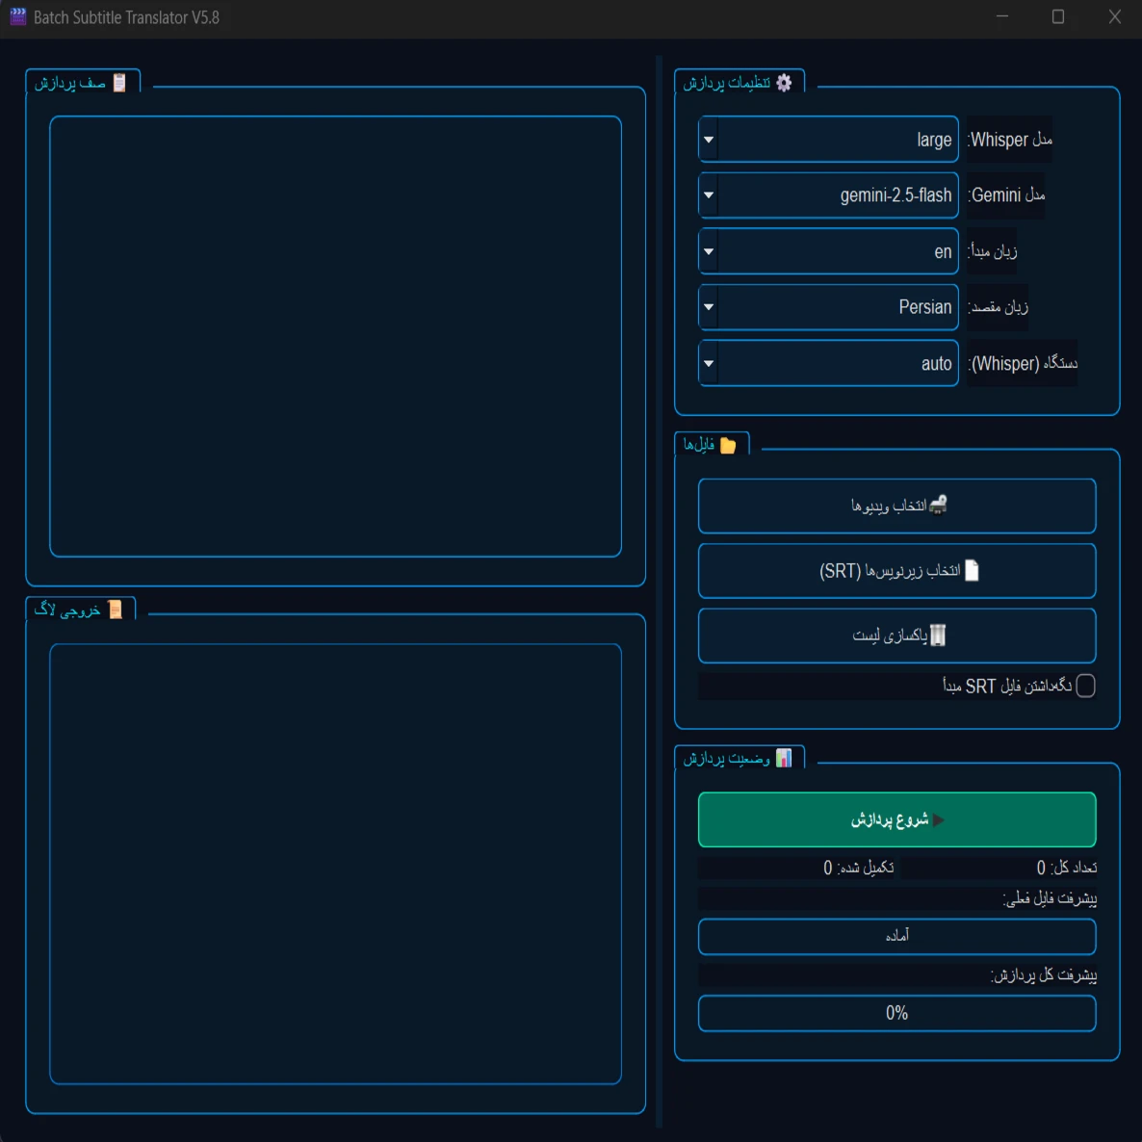Click the bar chart icon in status header
The width and height of the screenshot is (1142, 1142).
click(784, 759)
